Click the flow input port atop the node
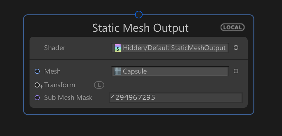This screenshot has width=282, height=136. [139, 15]
